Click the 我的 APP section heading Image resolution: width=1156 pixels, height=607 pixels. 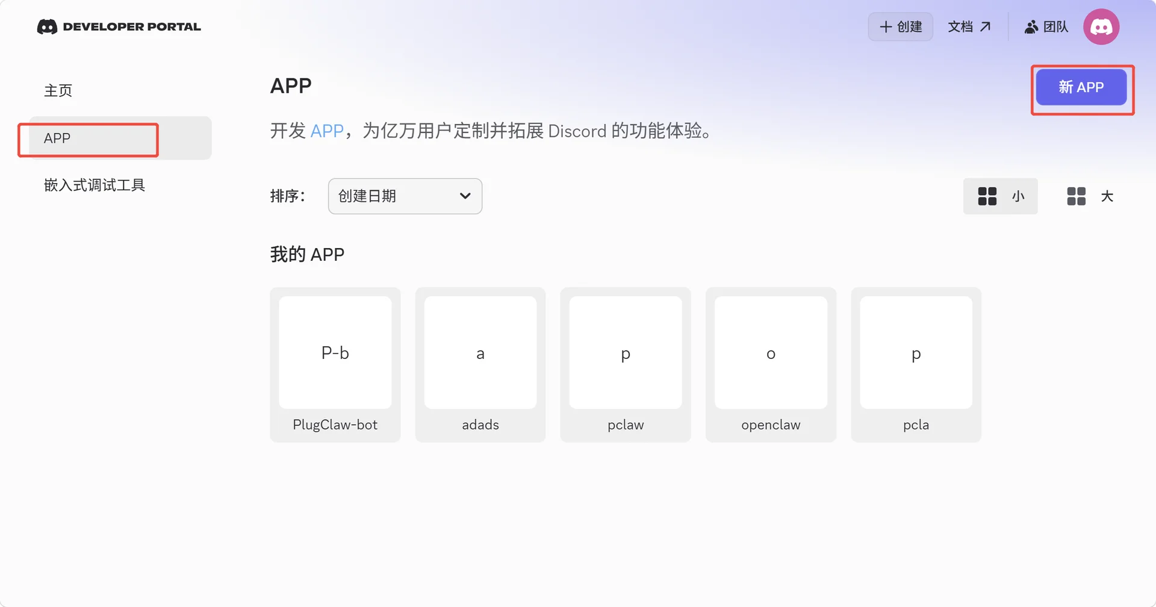point(307,254)
